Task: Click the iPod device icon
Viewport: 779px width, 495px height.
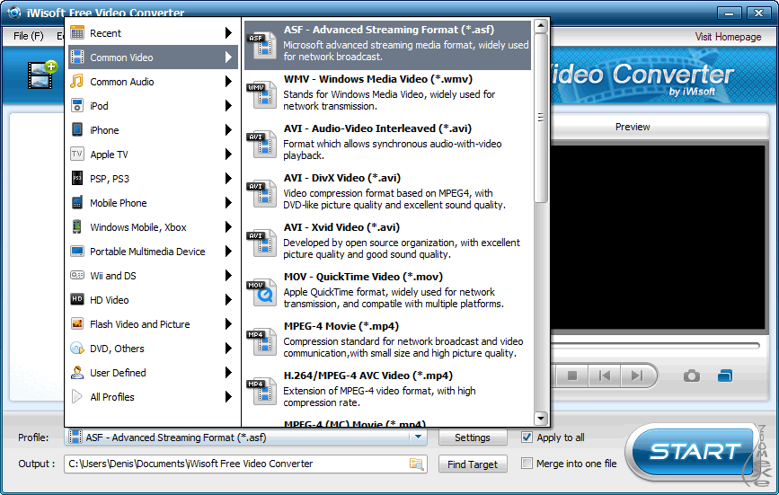Action: point(77,105)
